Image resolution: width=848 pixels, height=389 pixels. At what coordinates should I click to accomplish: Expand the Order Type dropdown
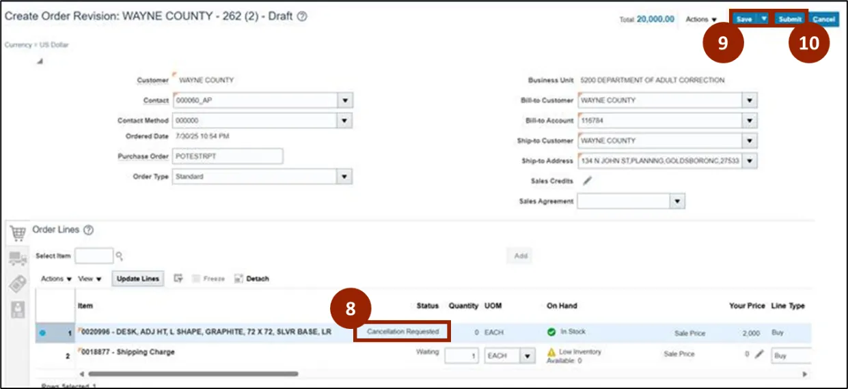click(345, 177)
